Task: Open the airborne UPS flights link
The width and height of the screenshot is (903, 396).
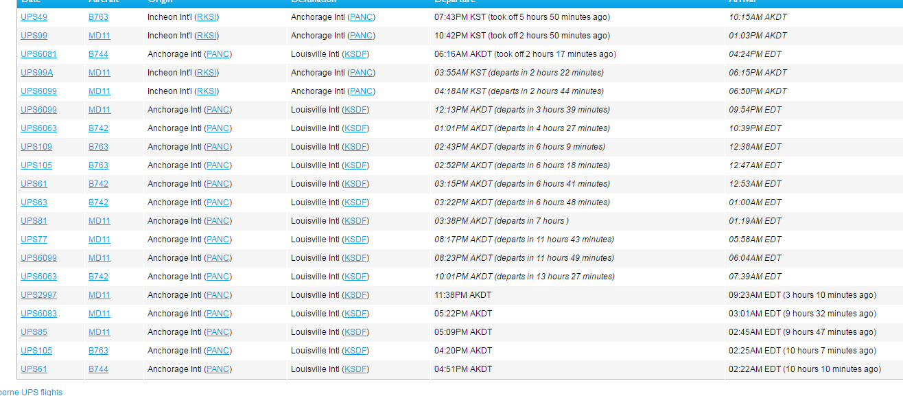Action: (31, 393)
